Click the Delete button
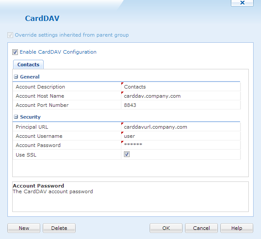 tap(59, 228)
